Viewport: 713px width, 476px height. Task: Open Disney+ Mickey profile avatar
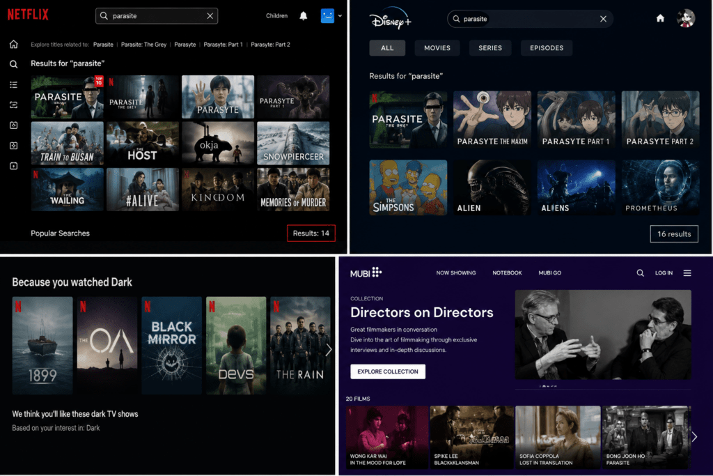[686, 18]
